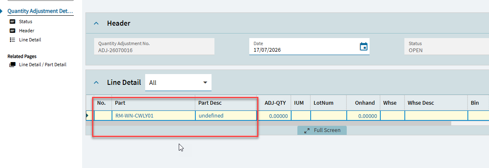Collapse the Header section chevron
This screenshot has width=489, height=168.
click(x=97, y=23)
